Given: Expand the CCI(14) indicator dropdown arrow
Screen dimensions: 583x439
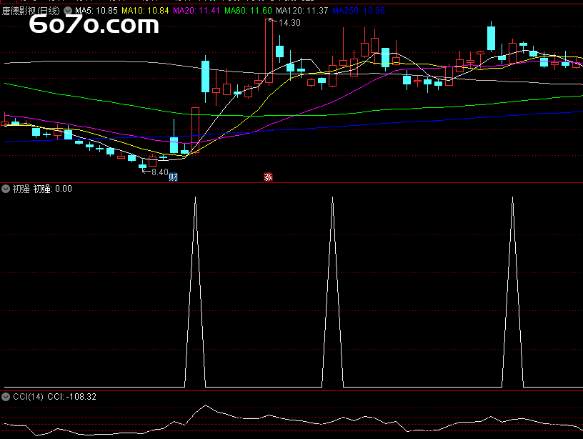Looking at the screenshot, I should tap(6, 397).
